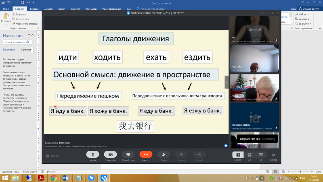The image size is (323, 182).
Task: Turn the camera on
Action: pos(110,154)
